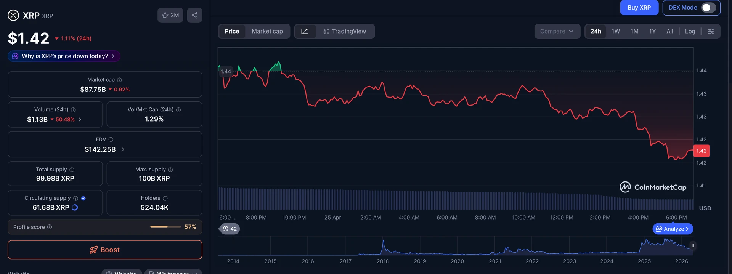Expand Volume (24h) details chevron
The width and height of the screenshot is (732, 274).
coord(80,119)
